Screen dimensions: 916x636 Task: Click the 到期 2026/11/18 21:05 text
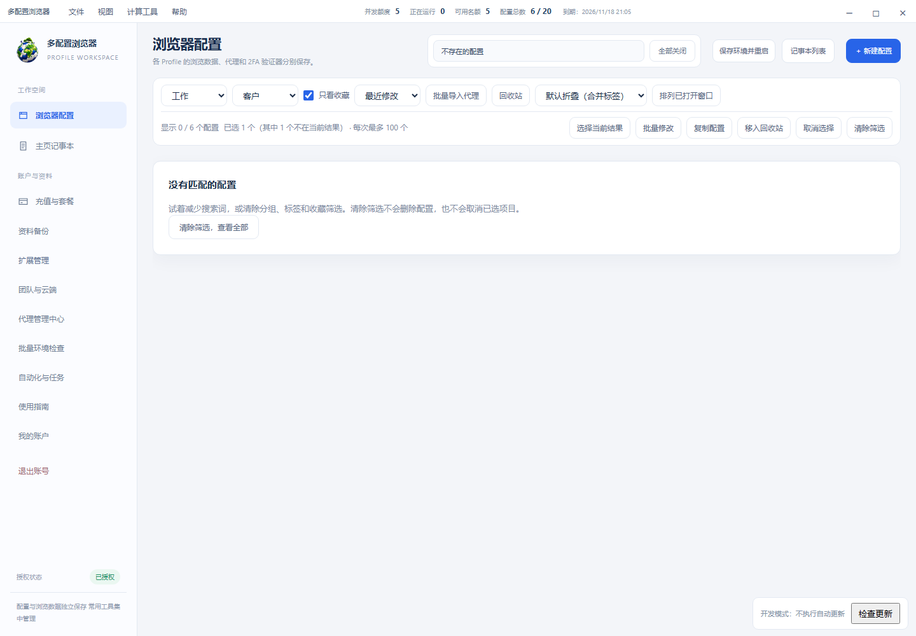tap(597, 11)
